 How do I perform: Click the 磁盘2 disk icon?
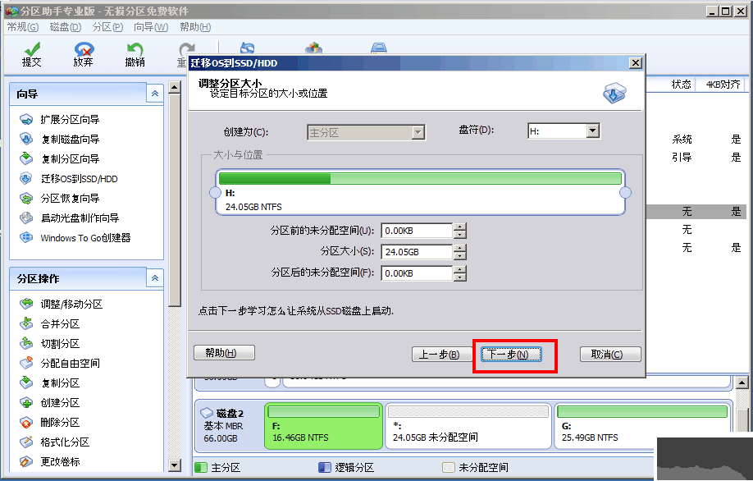click(207, 413)
